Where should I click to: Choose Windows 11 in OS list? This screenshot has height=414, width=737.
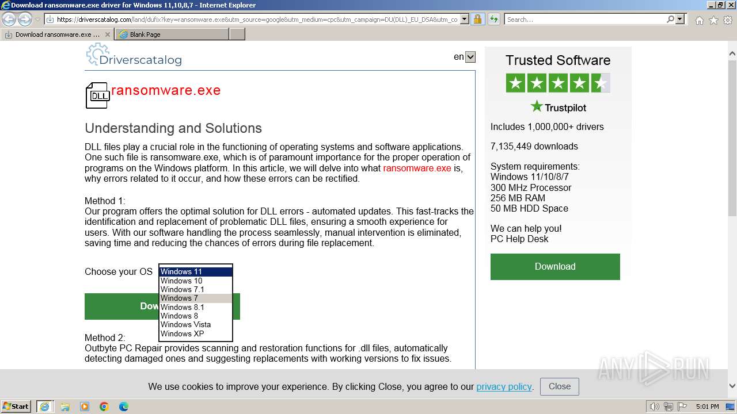(196, 272)
